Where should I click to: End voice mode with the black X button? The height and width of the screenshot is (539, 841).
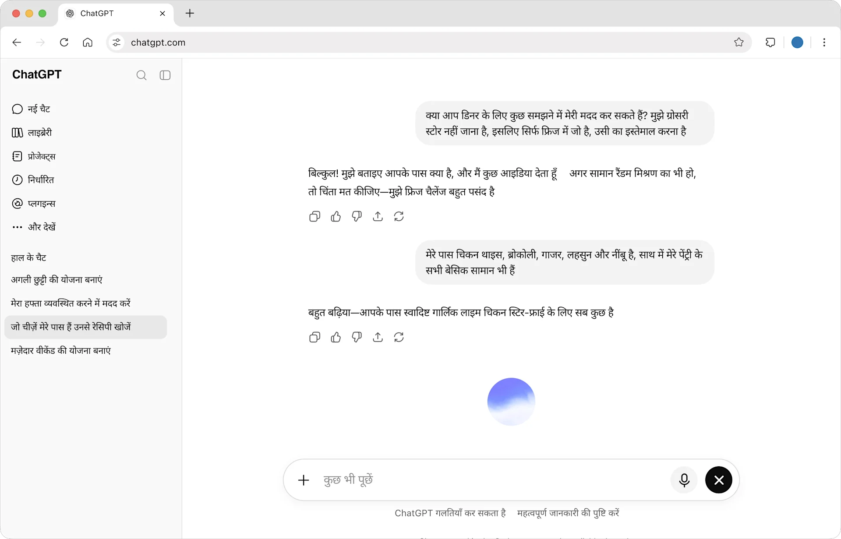point(719,480)
